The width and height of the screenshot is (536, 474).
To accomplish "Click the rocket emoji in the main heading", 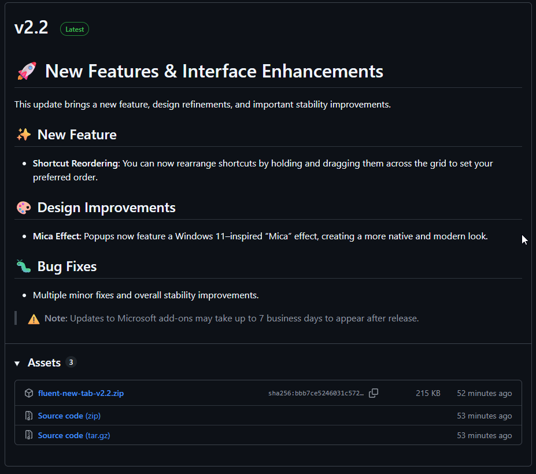I will click(x=27, y=71).
